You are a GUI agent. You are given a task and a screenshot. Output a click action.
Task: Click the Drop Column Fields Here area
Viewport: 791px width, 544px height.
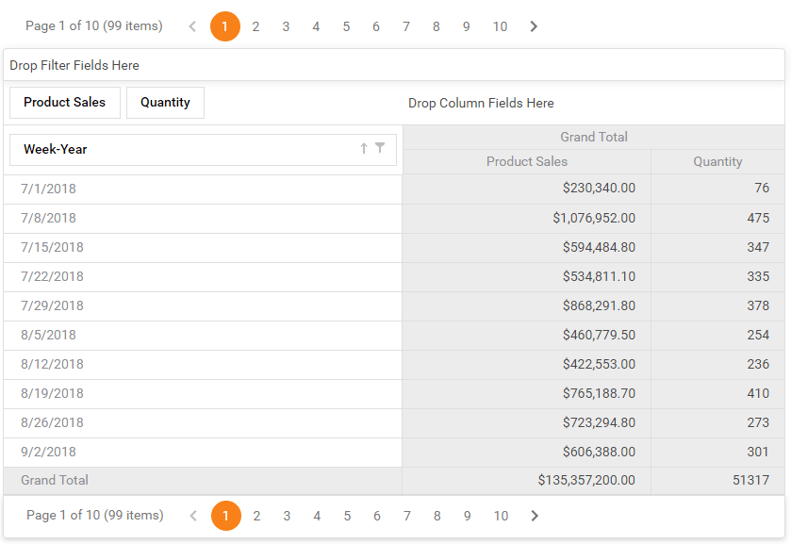click(481, 104)
